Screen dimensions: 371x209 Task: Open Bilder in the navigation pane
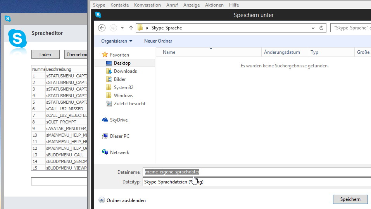(x=120, y=79)
